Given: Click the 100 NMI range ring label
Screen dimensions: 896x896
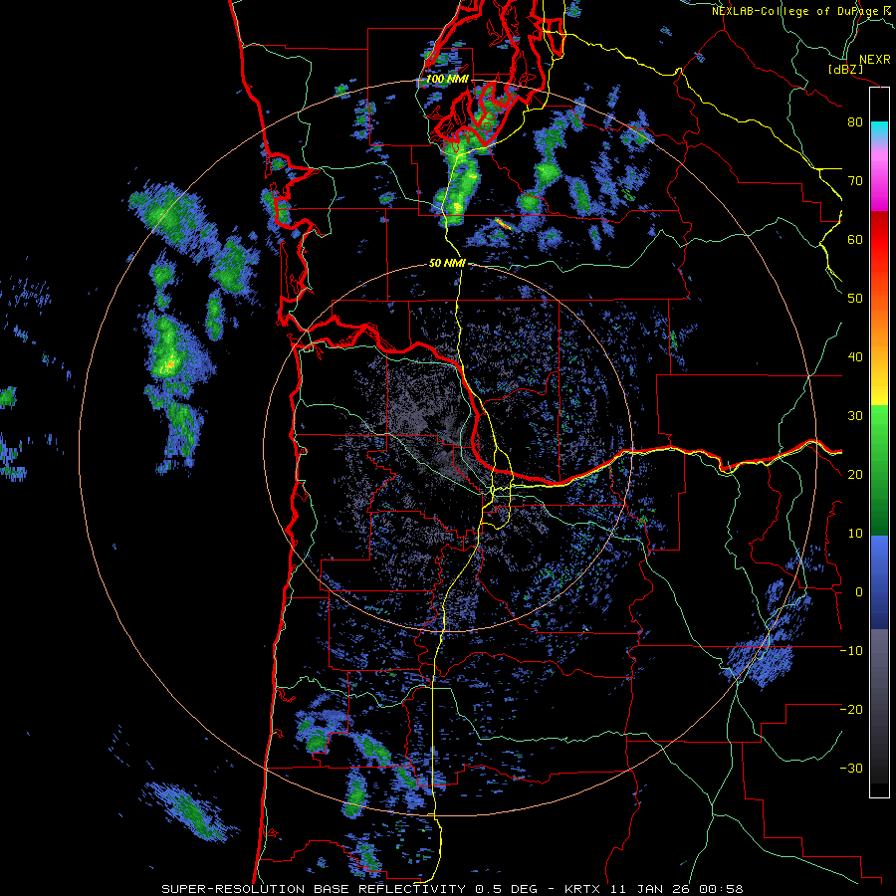Looking at the screenshot, I should coord(447,79).
